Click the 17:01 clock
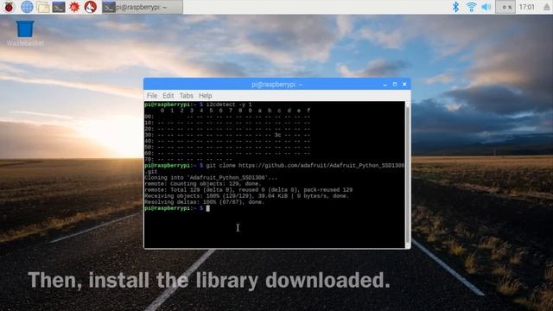 [527, 7]
